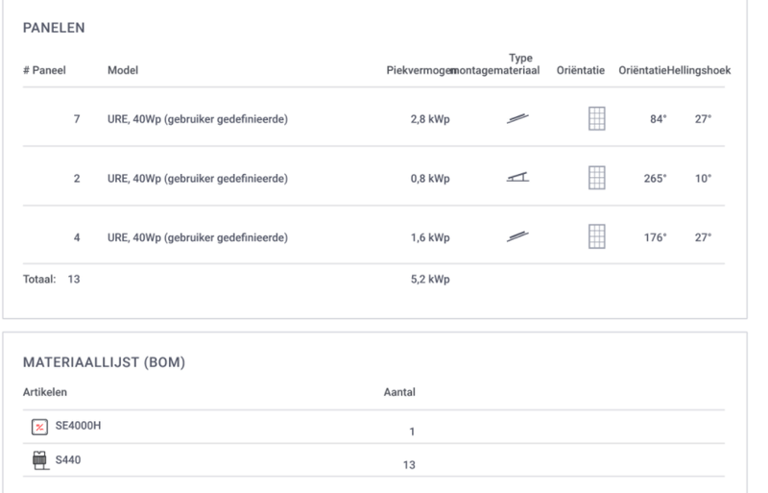The image size is (768, 493).
Task: Click the mounting type icon for 7-panel row
Action: pyautogui.click(x=516, y=118)
